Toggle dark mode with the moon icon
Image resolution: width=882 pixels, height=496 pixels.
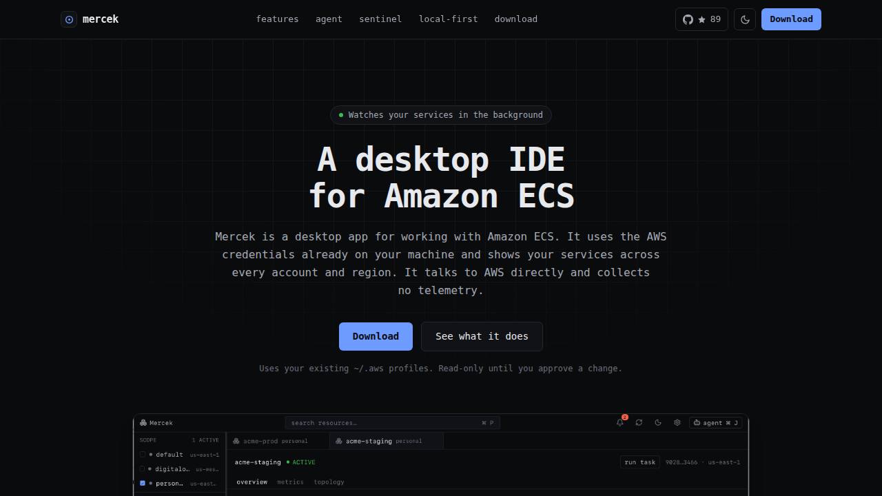(745, 19)
